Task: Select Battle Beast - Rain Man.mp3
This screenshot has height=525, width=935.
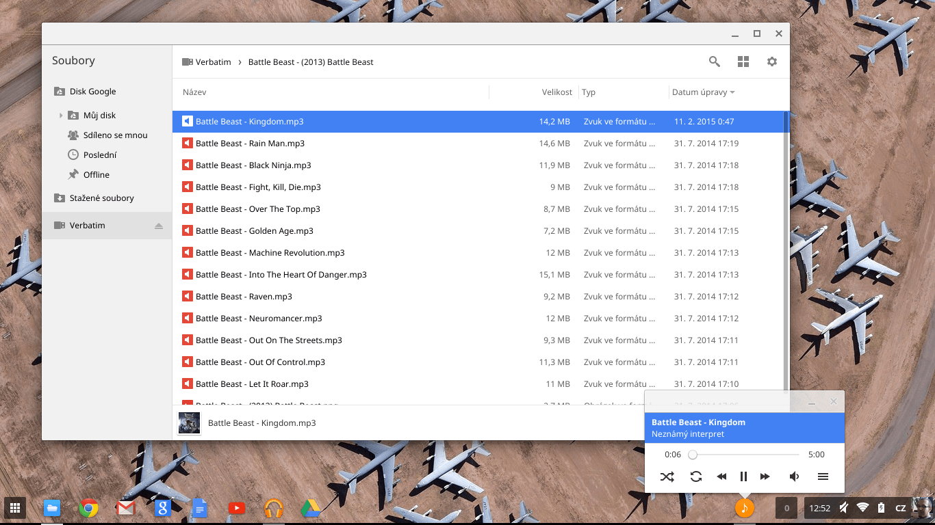Action: [x=478, y=144]
